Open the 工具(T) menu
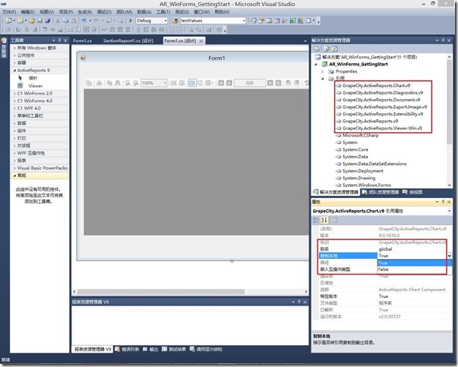The width and height of the screenshot is (458, 367). 163,12
